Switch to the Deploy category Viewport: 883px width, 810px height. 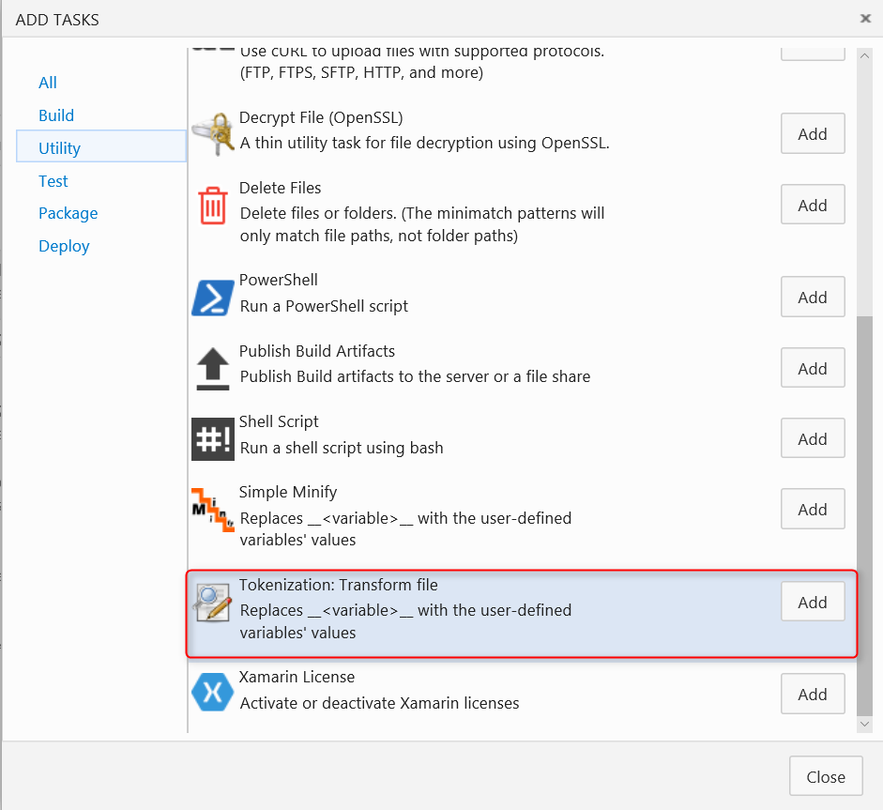tap(64, 246)
